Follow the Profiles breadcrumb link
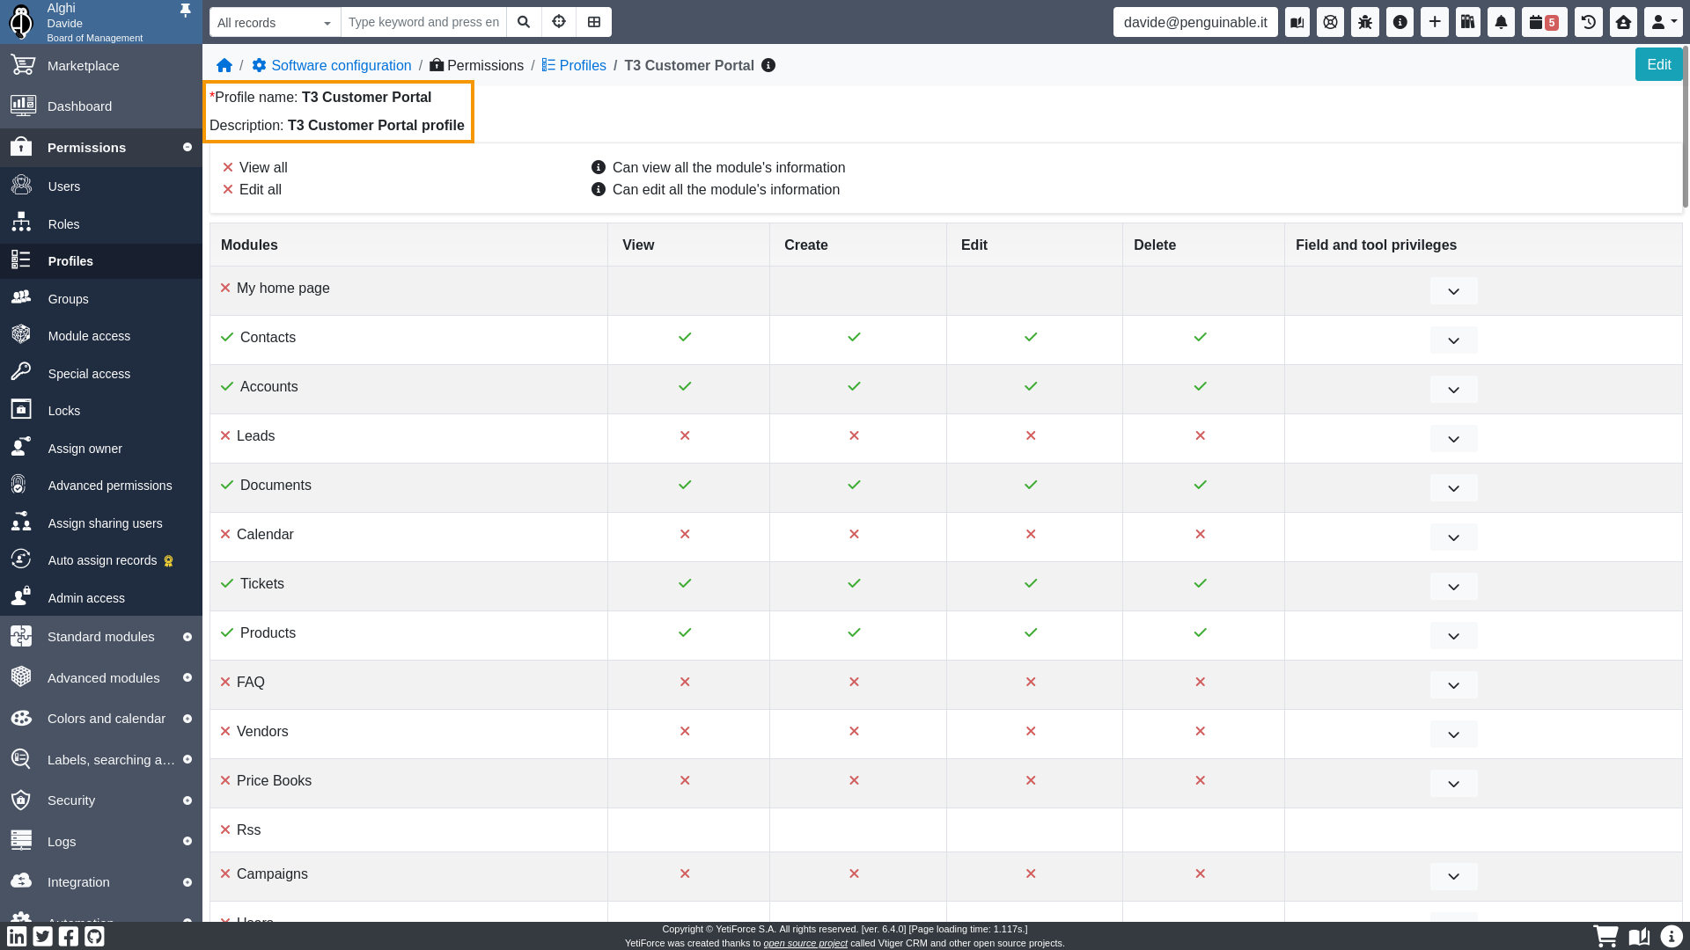1690x950 pixels. [582, 66]
